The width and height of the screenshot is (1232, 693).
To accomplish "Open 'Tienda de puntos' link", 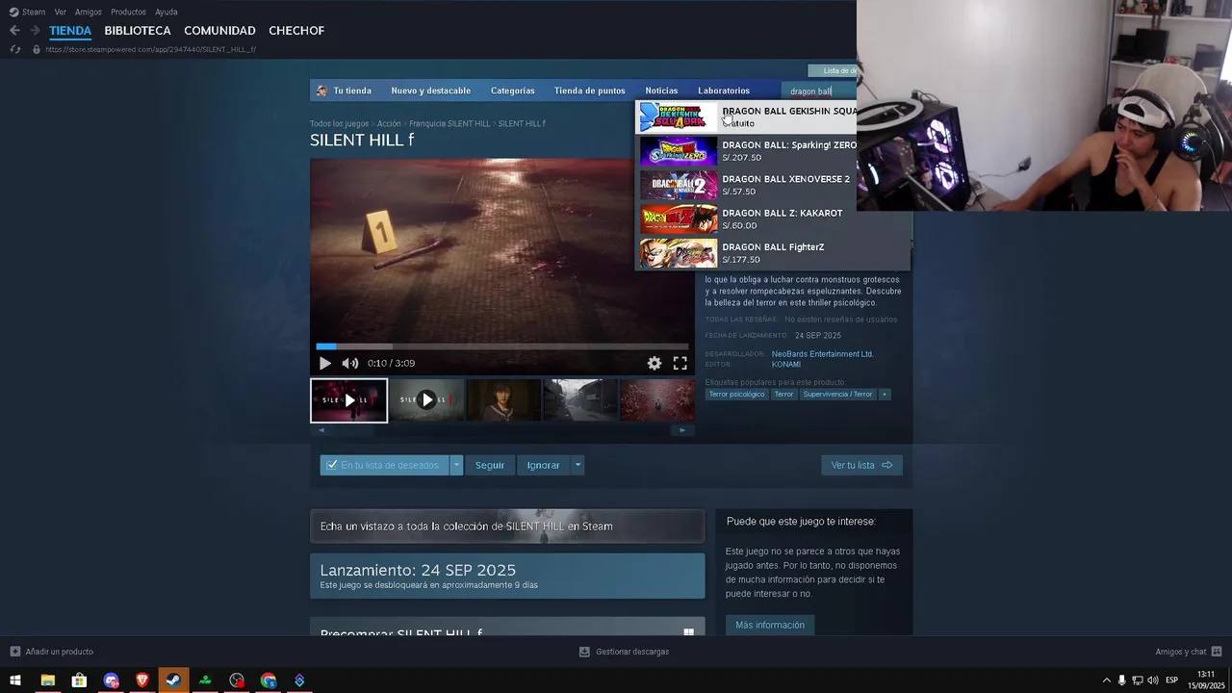I will [x=589, y=90].
